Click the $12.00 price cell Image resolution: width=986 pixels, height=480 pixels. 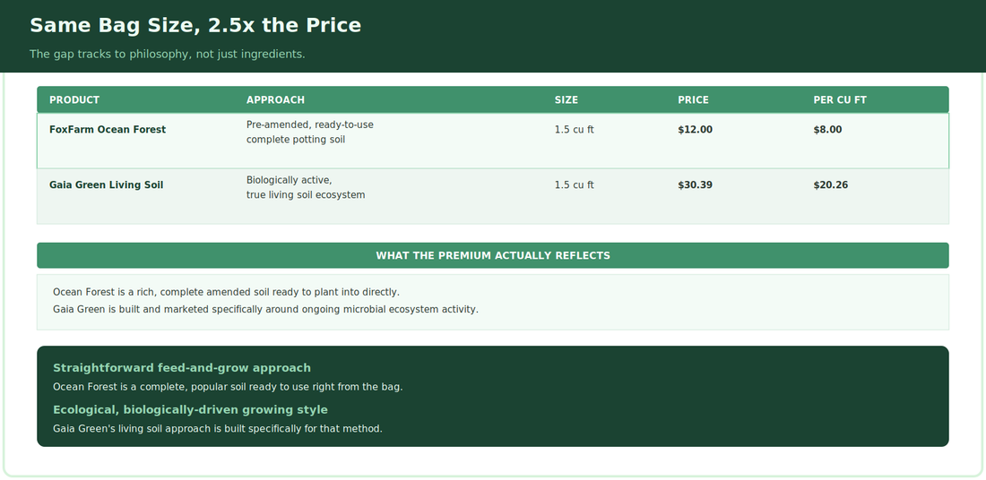(695, 130)
